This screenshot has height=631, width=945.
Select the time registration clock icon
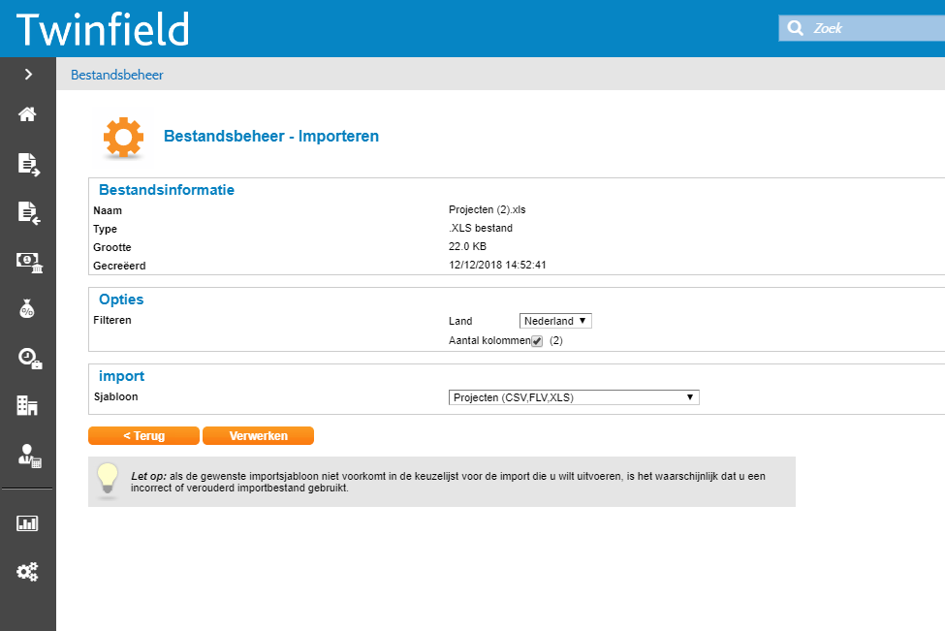point(28,356)
